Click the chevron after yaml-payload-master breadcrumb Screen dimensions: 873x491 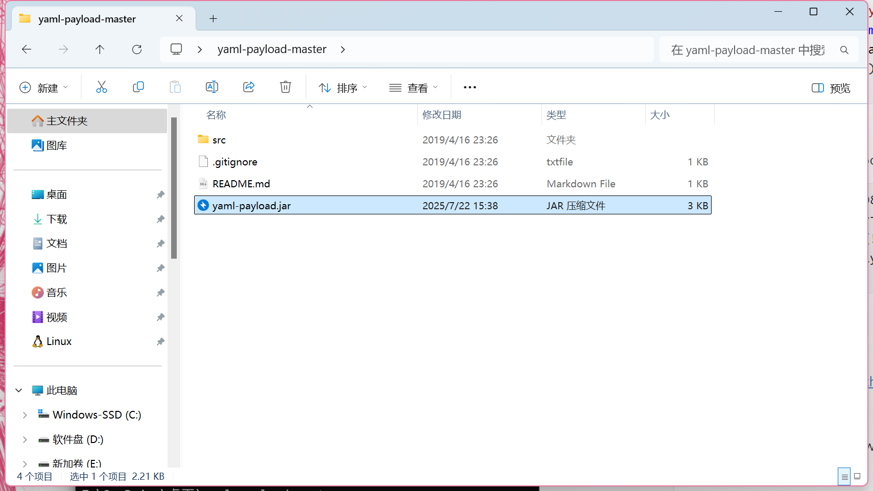click(343, 49)
